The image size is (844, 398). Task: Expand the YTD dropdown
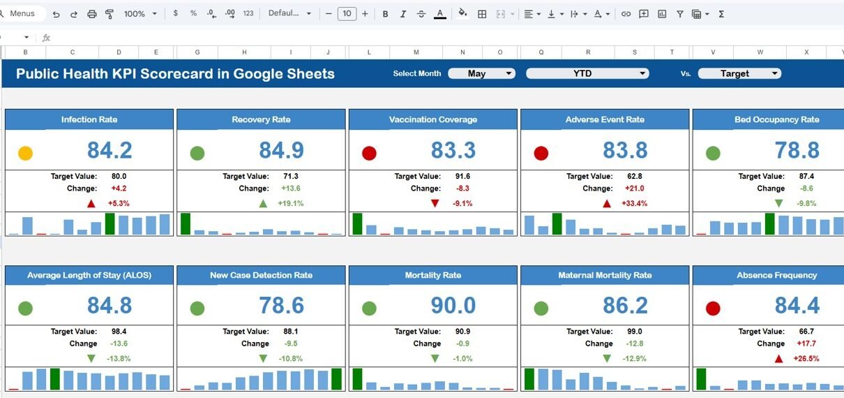(x=587, y=73)
